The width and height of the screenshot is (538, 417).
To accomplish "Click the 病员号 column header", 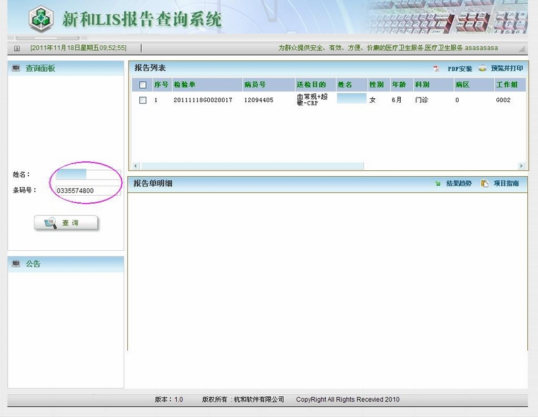I will pos(255,85).
